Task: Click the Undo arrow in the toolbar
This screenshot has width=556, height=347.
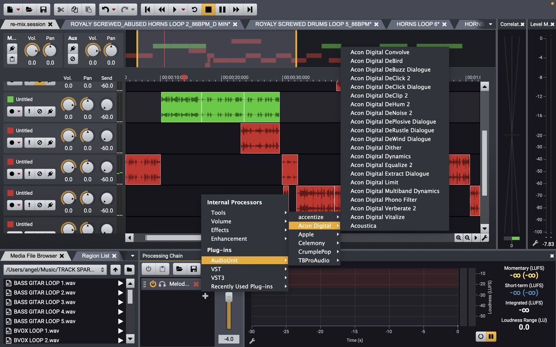Action: 105,9
